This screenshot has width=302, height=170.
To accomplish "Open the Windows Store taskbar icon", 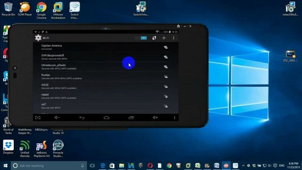I will (112, 166).
